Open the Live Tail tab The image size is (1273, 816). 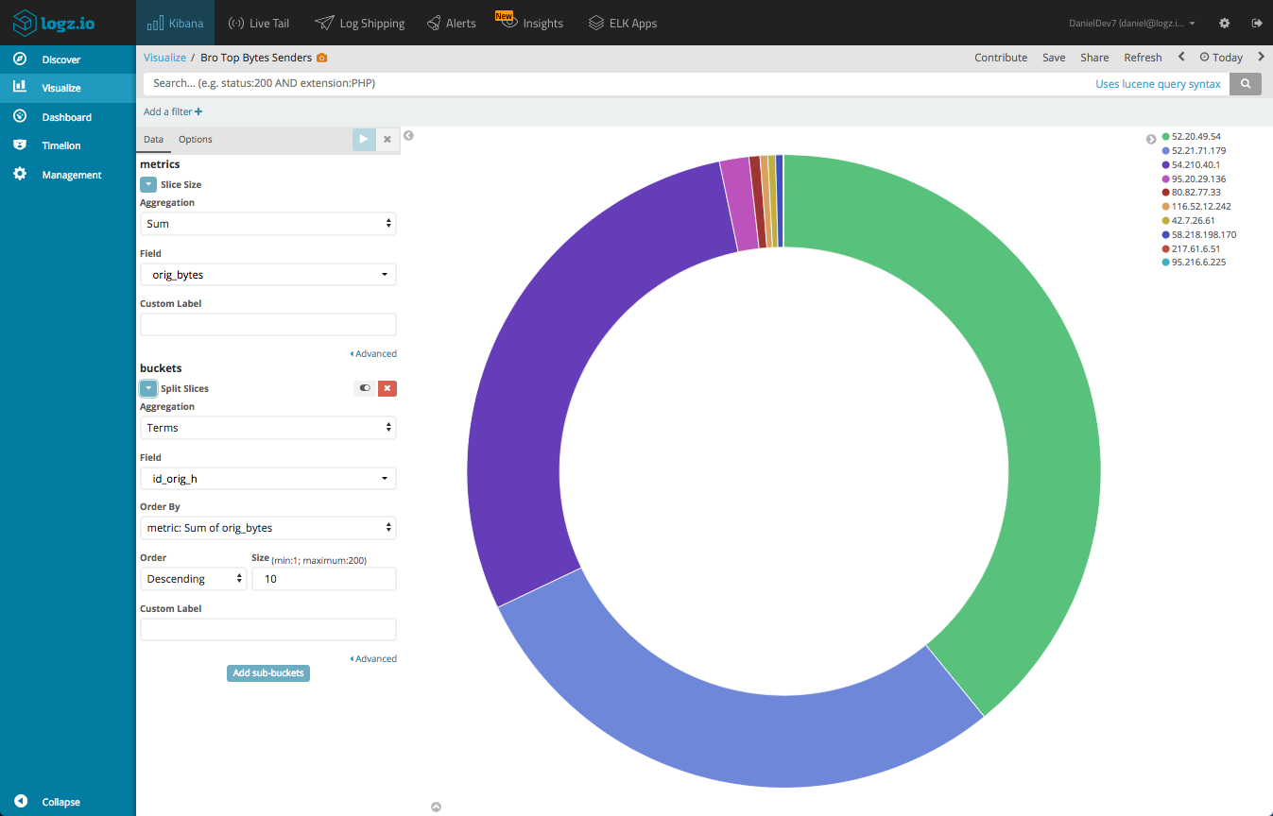tap(258, 23)
